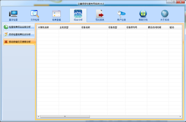The width and height of the screenshot is (186, 122).
Task: Open the 用户注册 key icon
Action: coord(121,14)
